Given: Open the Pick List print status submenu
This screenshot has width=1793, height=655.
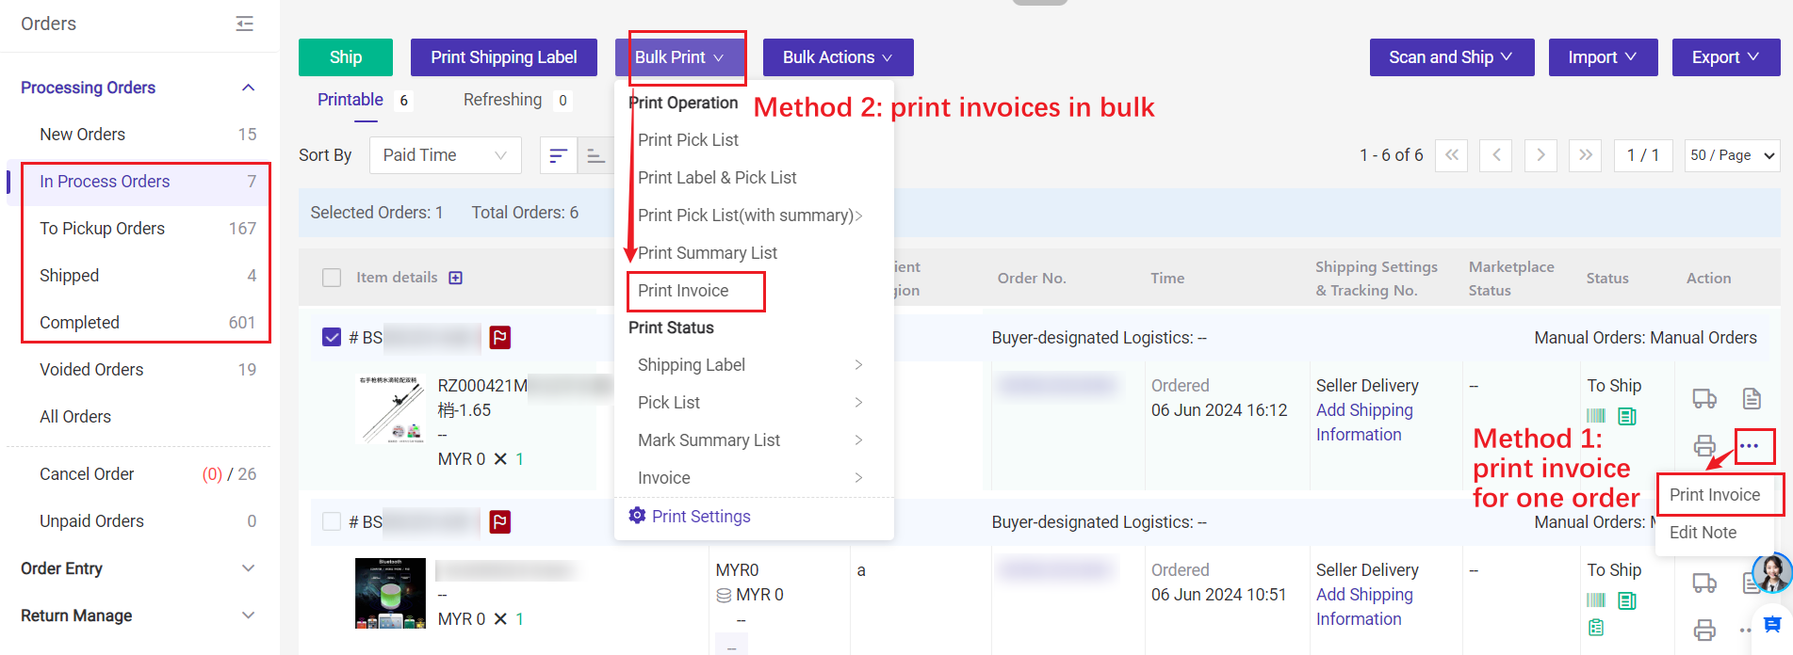Looking at the screenshot, I should [752, 403].
